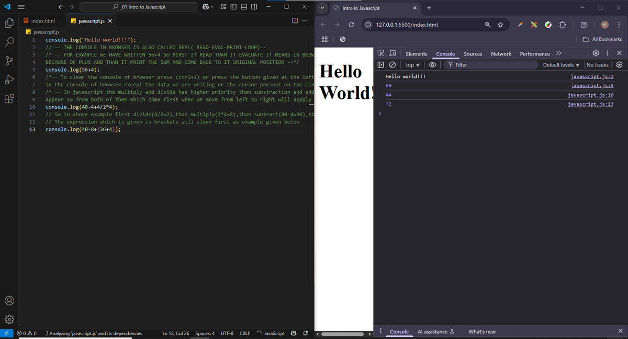The height and width of the screenshot is (339, 628).
Task: Clear the console in DevTools
Action: [392, 65]
